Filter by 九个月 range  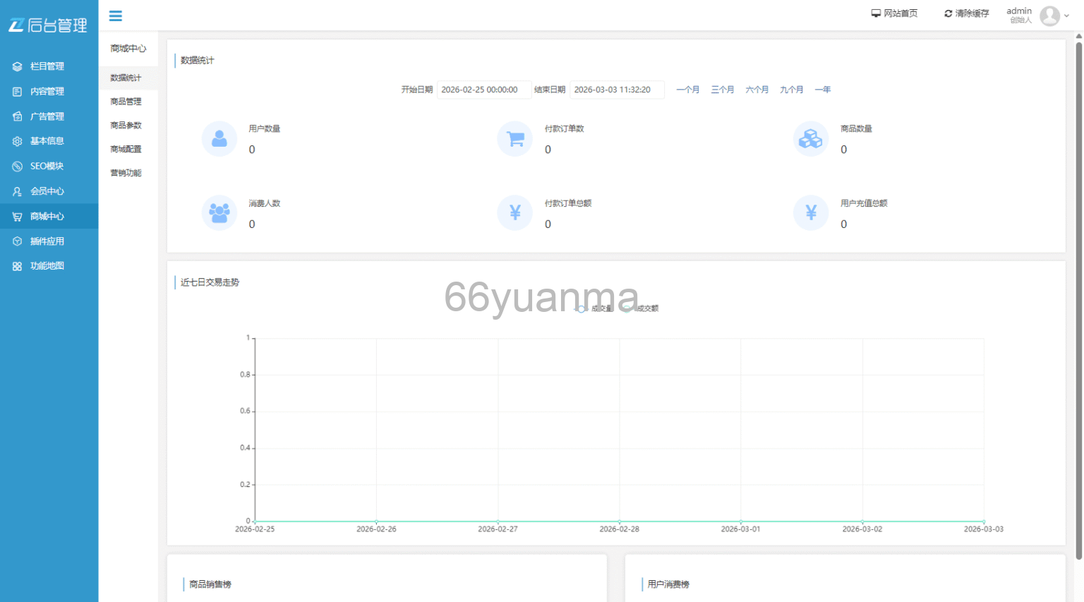(x=791, y=90)
